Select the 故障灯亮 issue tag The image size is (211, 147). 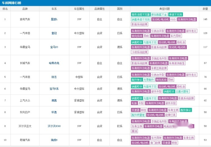click(170, 115)
